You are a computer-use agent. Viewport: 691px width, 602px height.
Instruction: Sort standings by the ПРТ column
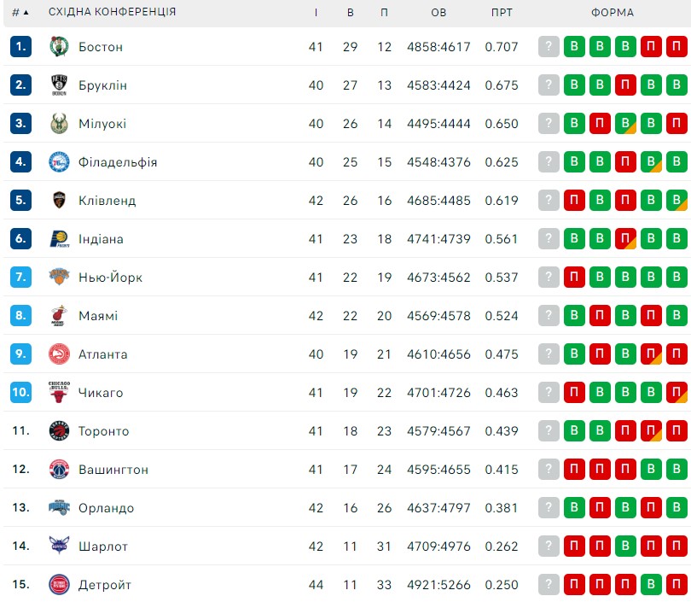[x=502, y=12]
